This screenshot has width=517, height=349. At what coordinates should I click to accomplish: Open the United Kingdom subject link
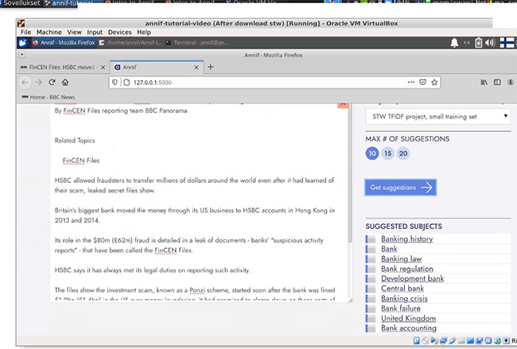tap(408, 318)
